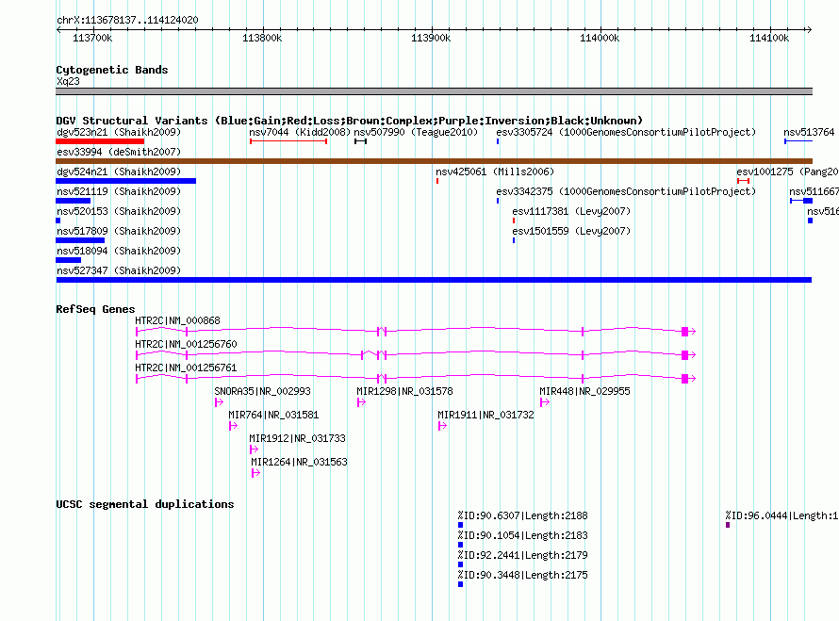The height and width of the screenshot is (621, 839).
Task: Click the nsv7044 red loss interval bar
Action: click(x=288, y=141)
